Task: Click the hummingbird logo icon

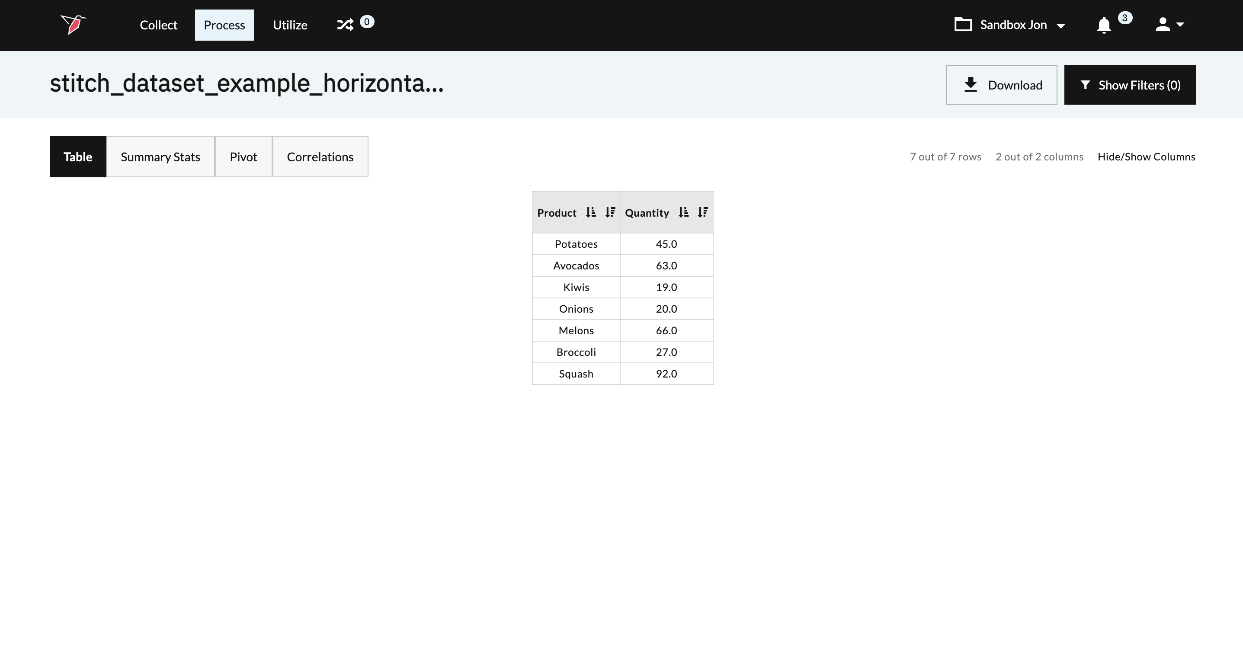Action: [74, 24]
